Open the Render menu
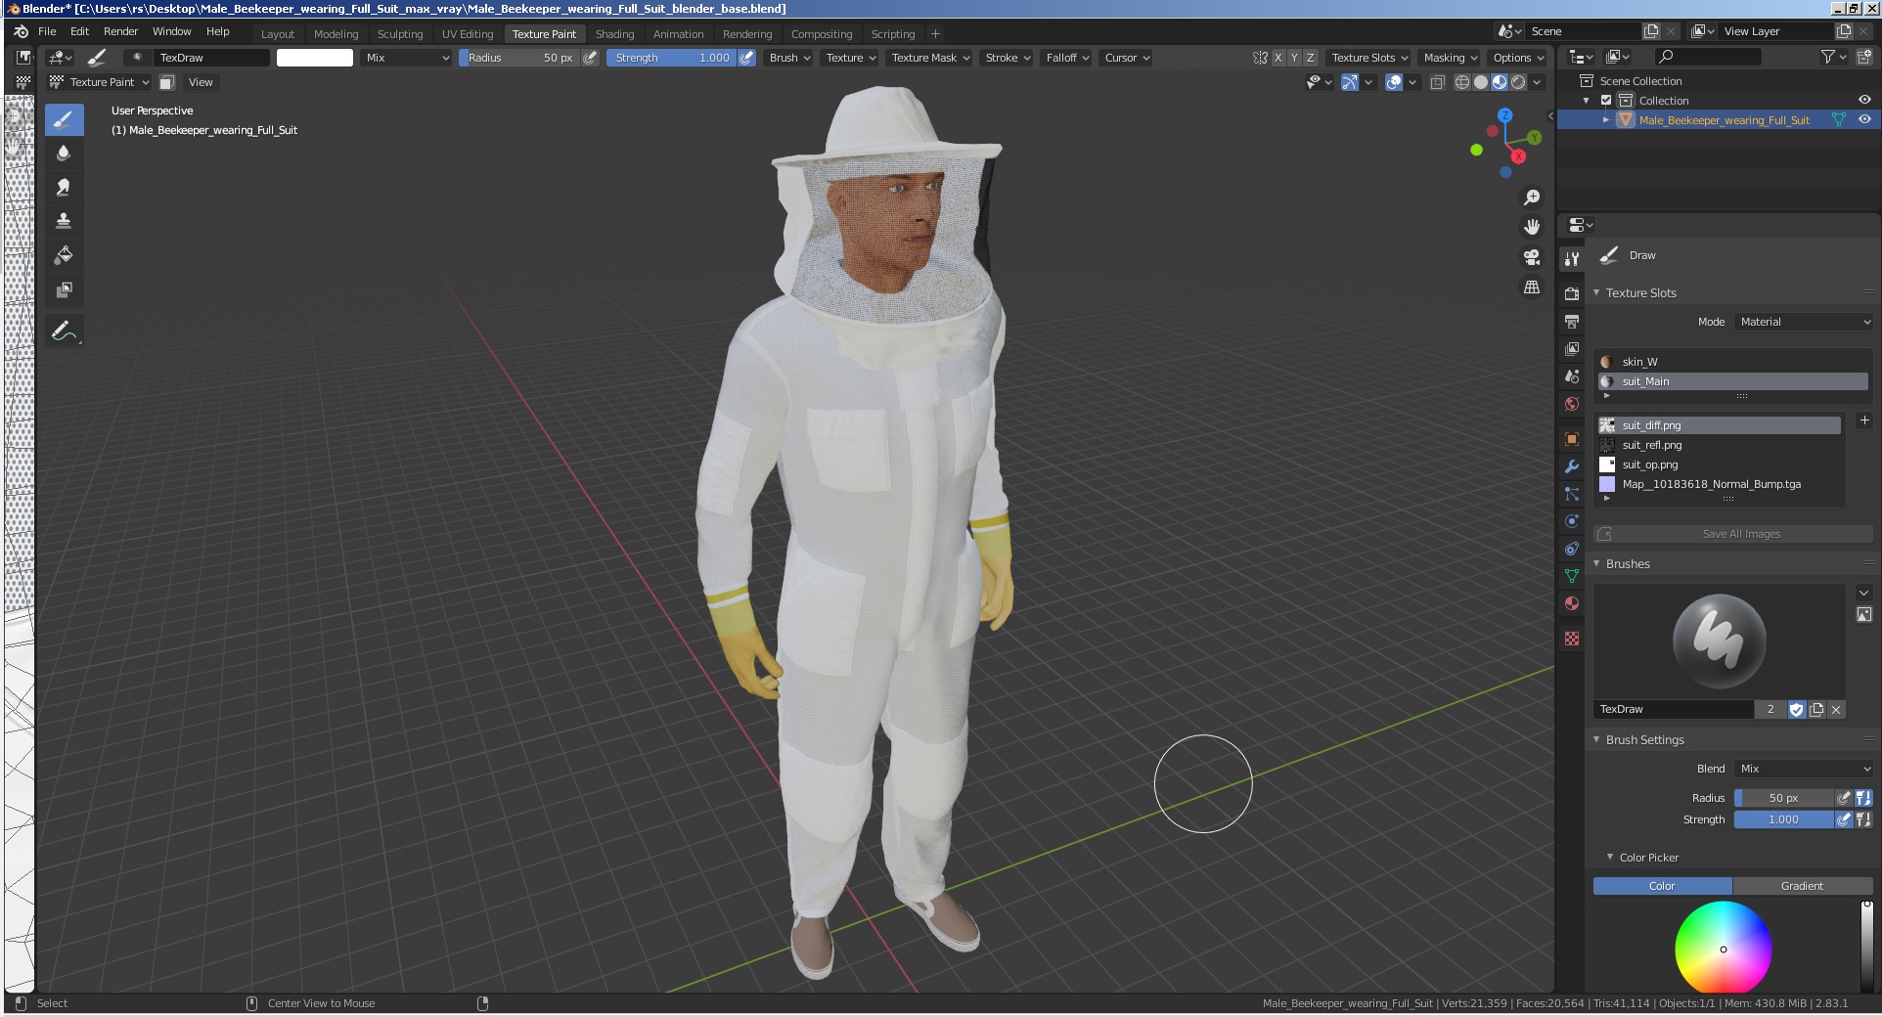 pyautogui.click(x=120, y=31)
